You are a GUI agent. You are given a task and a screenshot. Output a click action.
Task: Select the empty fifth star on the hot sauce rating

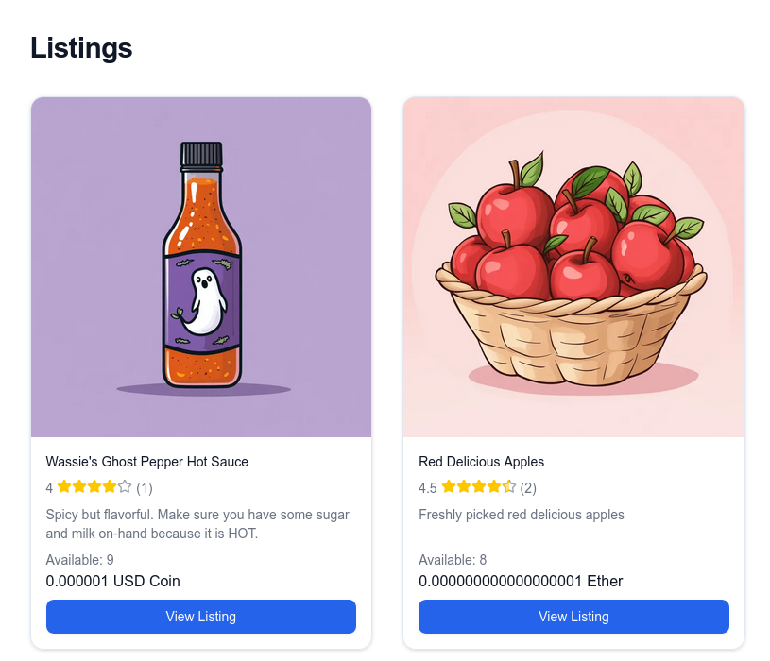(125, 488)
